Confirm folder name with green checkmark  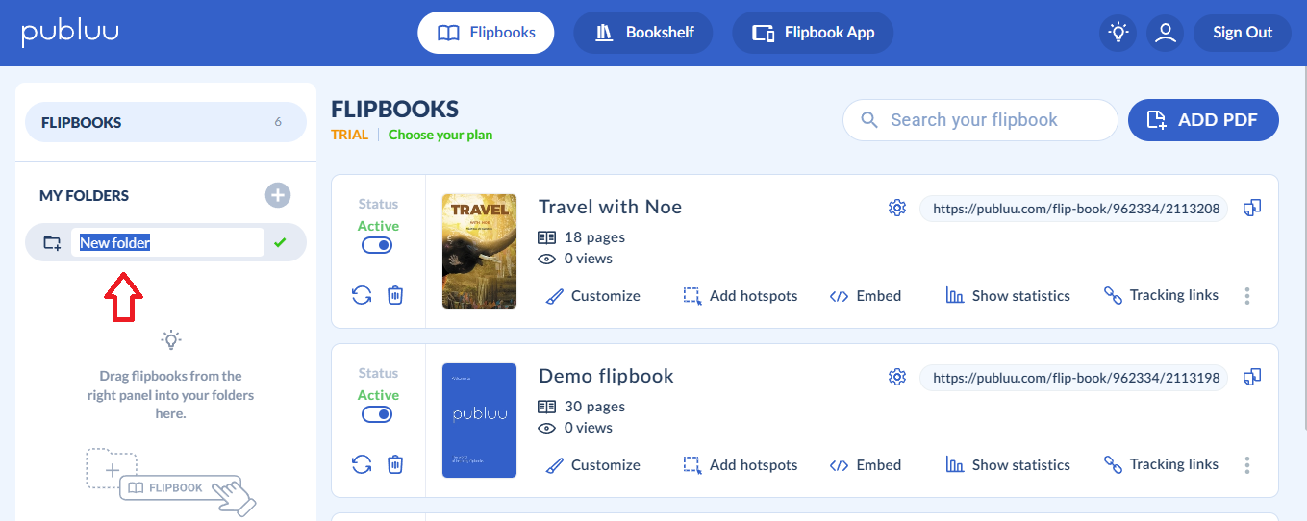280,243
